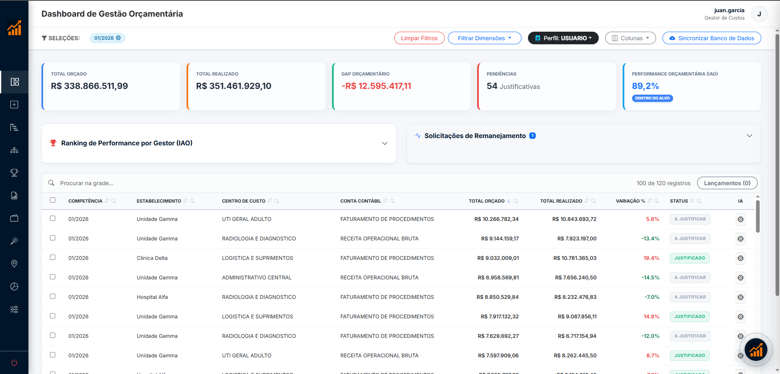This screenshot has height=374, width=780.
Task: Open the location pin sidebar icon
Action: 14,264
